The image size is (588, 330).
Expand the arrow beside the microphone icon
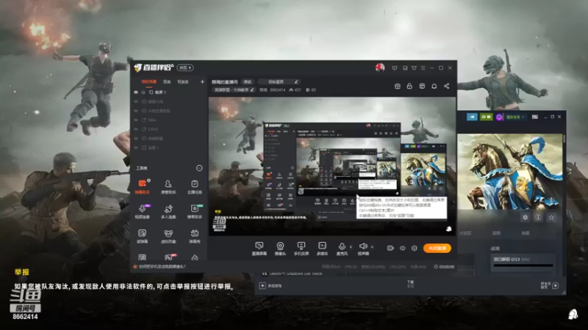[351, 246]
